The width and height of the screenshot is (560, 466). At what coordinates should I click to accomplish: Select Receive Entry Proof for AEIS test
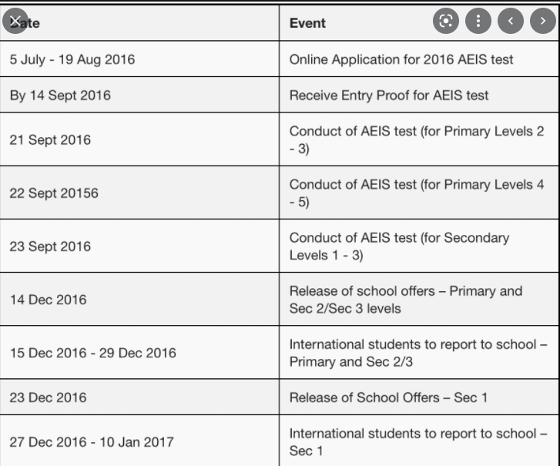click(x=389, y=96)
